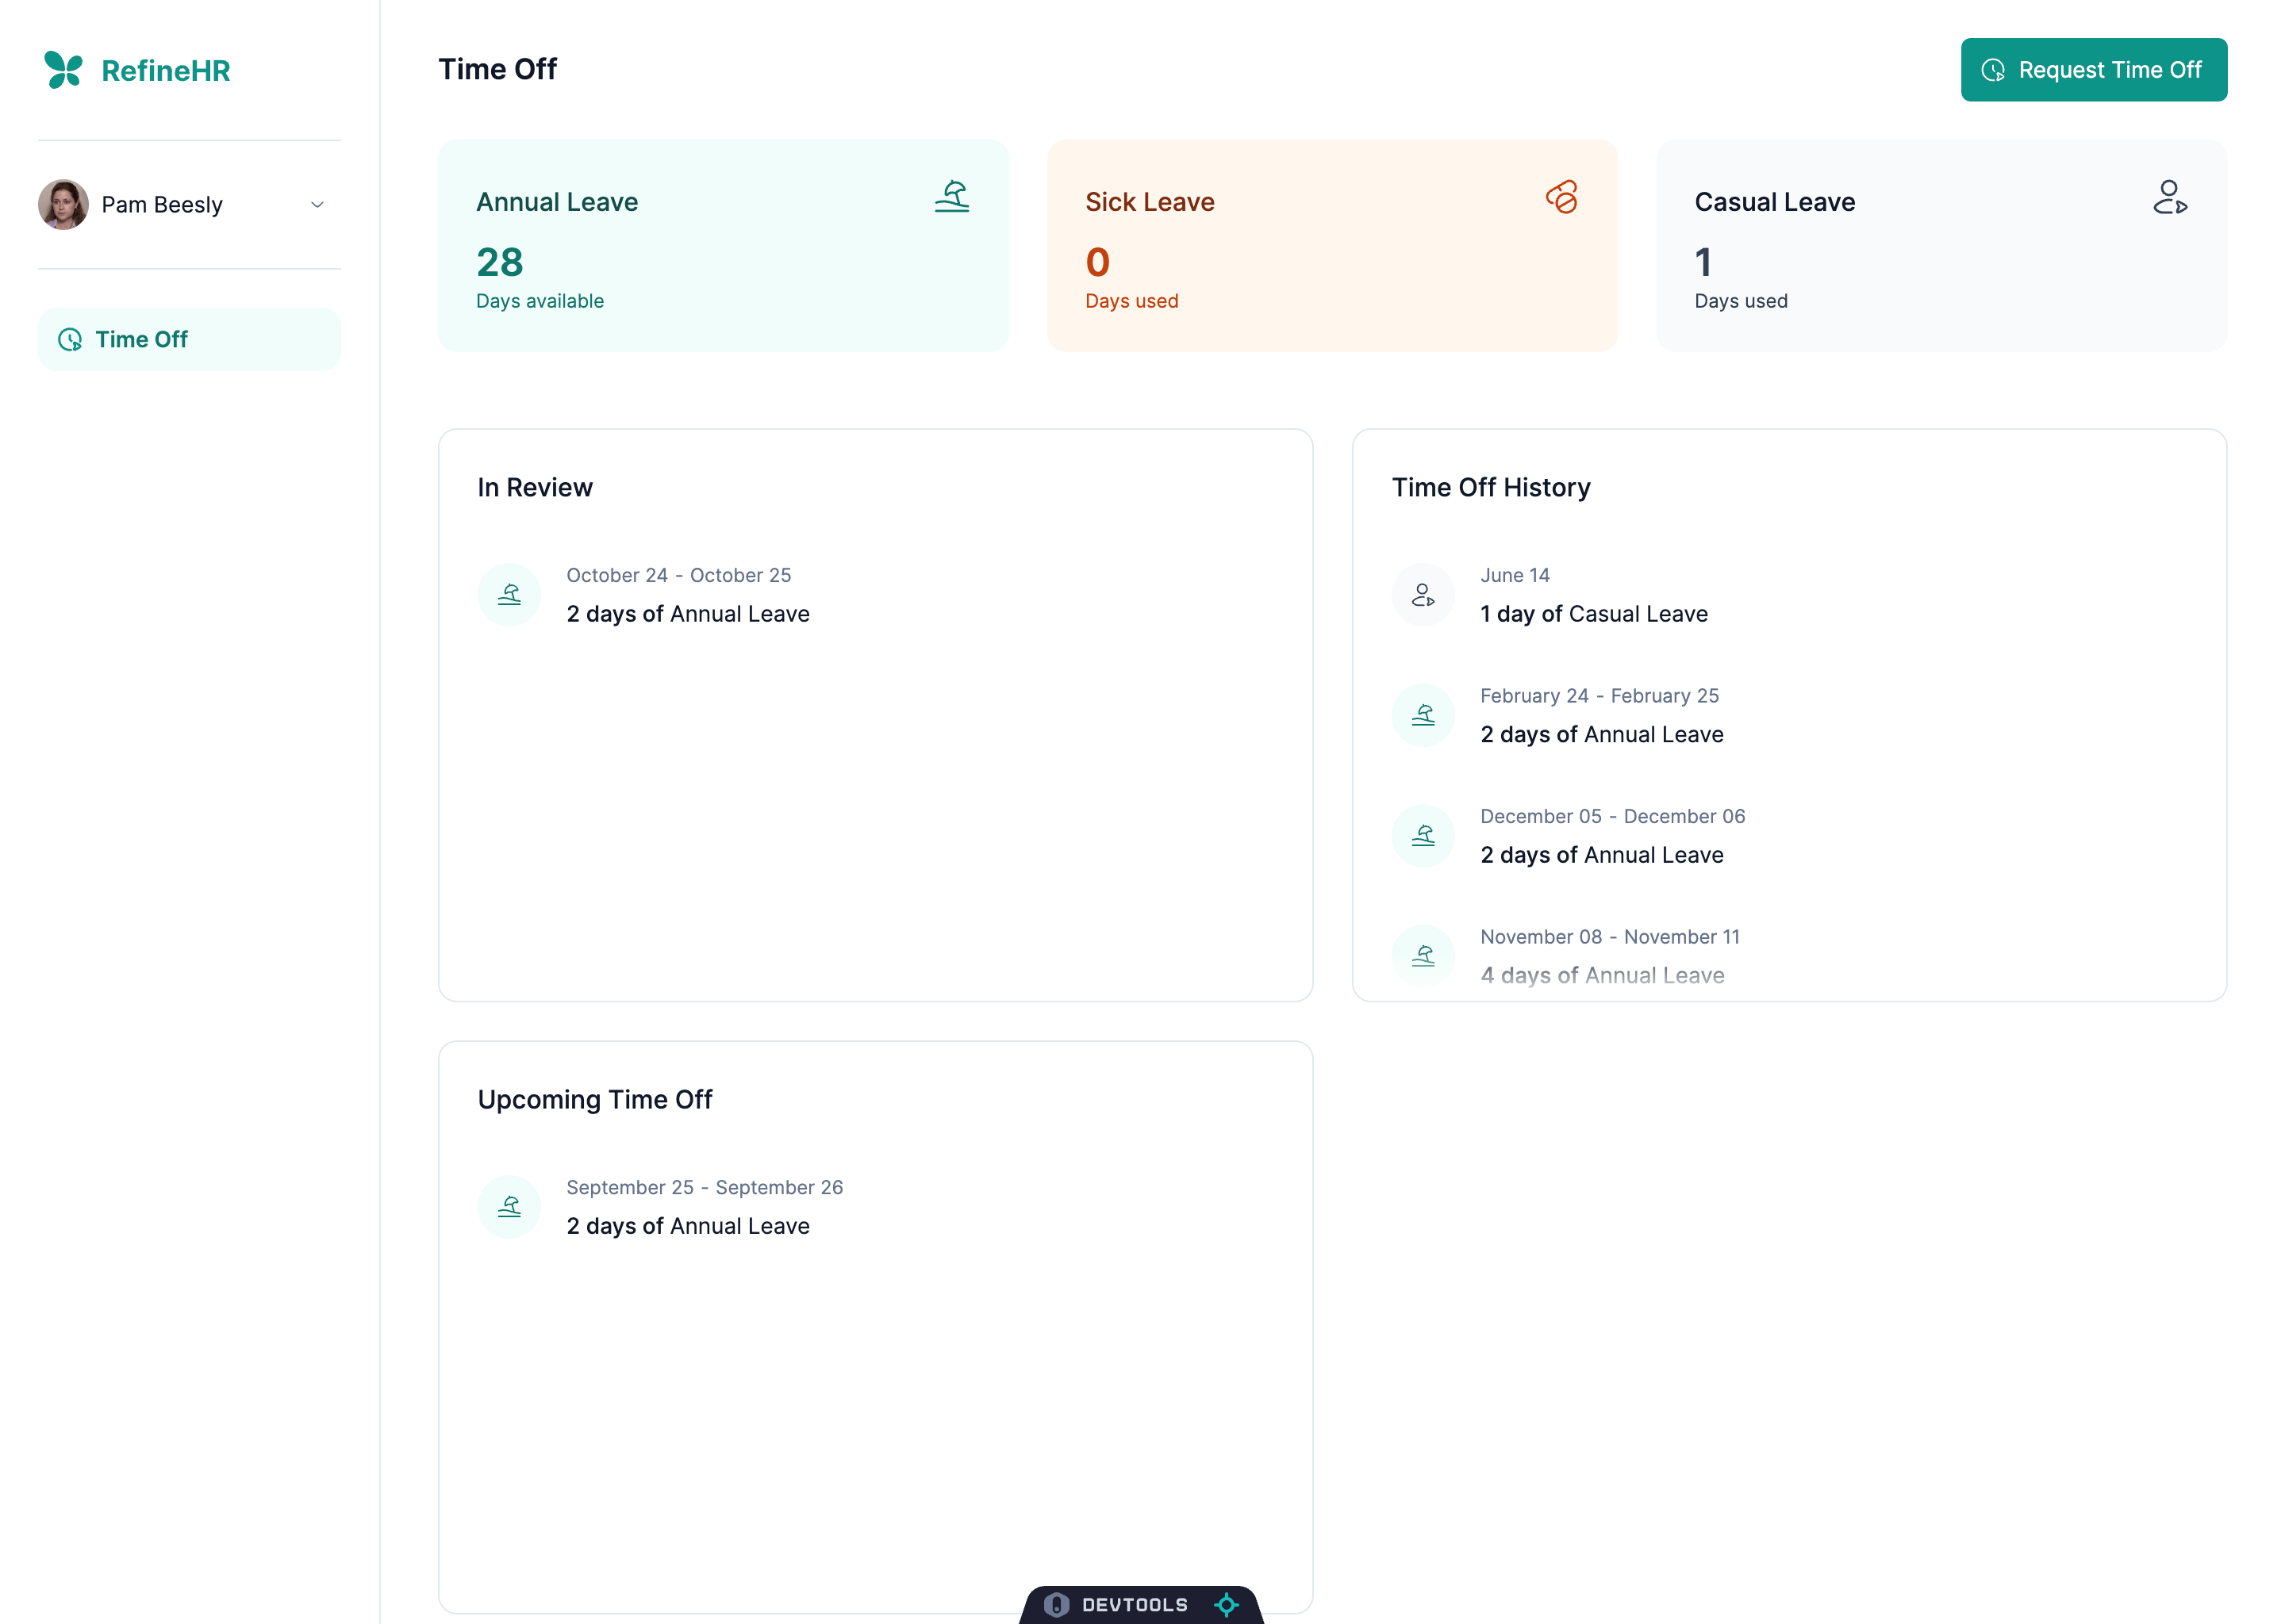Image resolution: width=2285 pixels, height=1624 pixels.
Task: Click the DevTools crosshair selector icon
Action: click(1227, 1604)
